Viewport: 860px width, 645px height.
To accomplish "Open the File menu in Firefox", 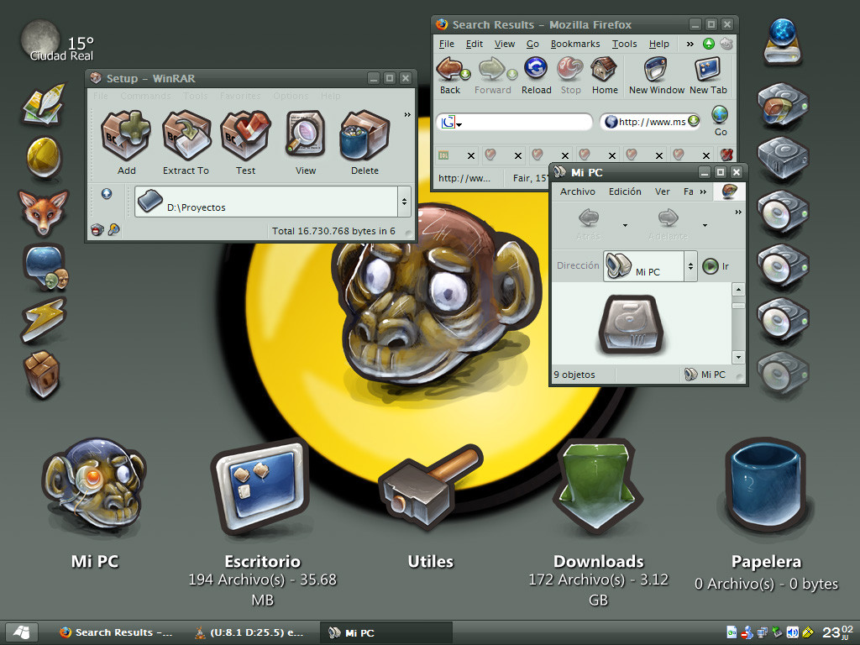I will [447, 44].
